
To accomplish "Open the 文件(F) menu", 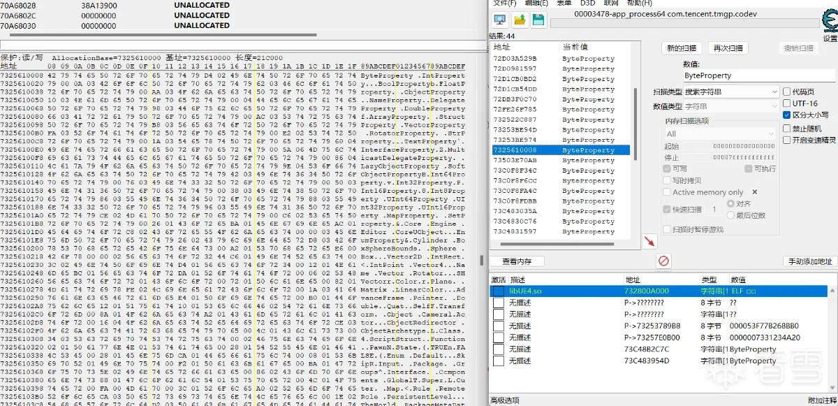I will click(506, 3).
